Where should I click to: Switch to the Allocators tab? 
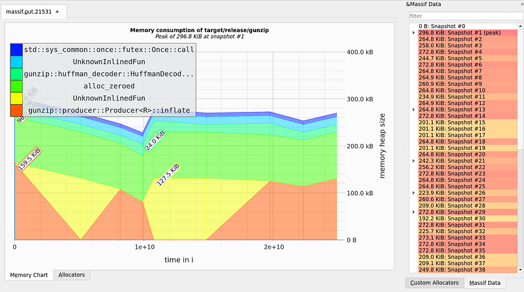click(x=72, y=275)
